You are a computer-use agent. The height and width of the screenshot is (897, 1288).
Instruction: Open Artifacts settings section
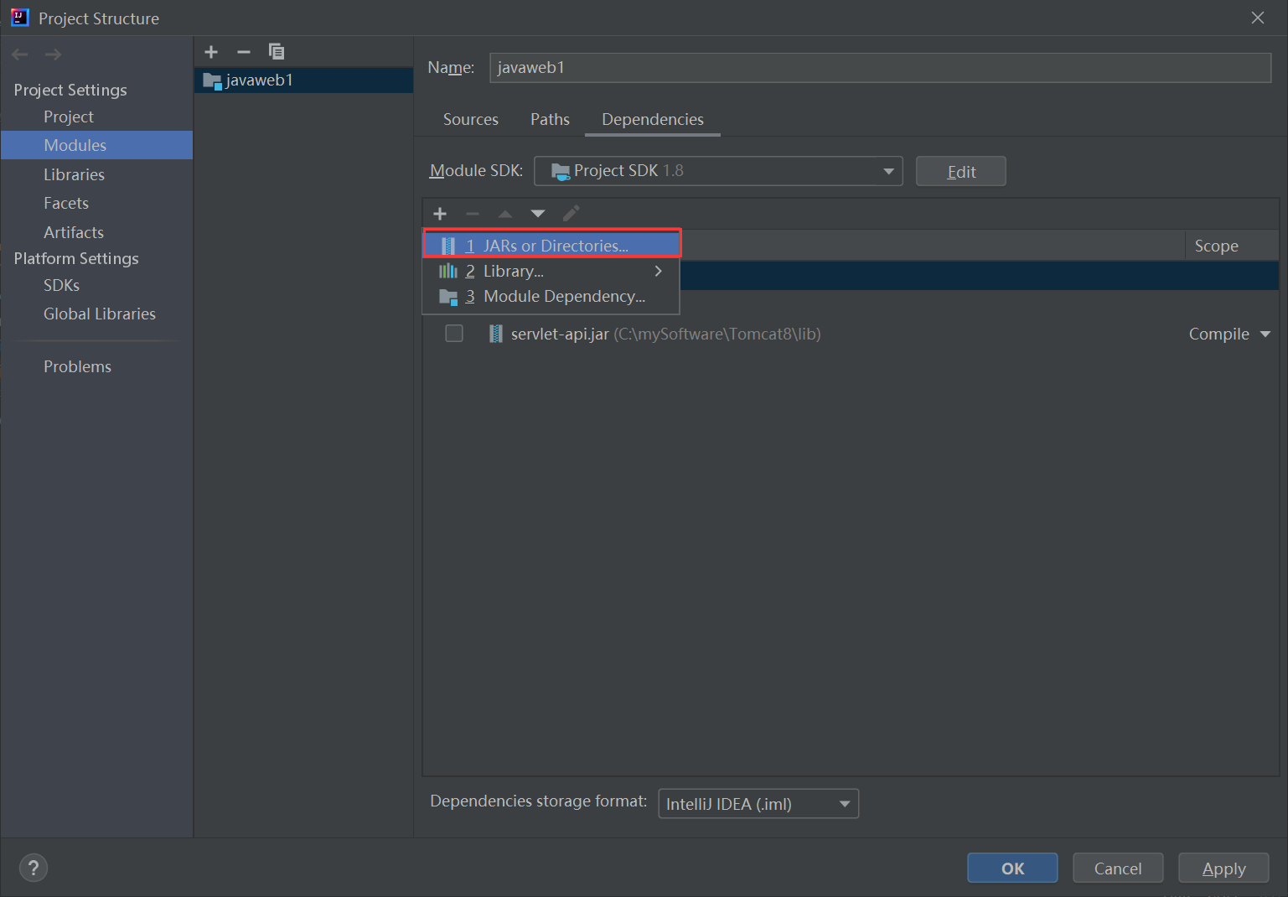pos(96,232)
